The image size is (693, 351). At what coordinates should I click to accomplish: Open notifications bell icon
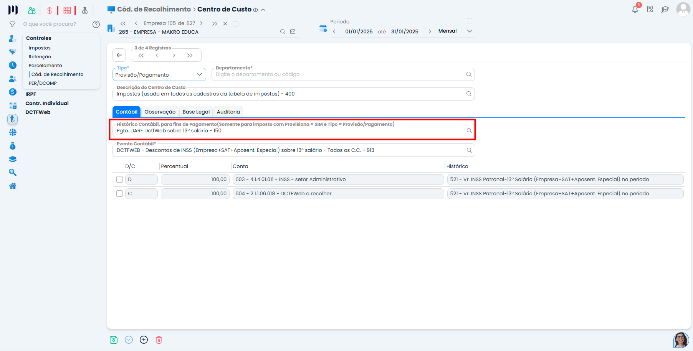(x=635, y=10)
